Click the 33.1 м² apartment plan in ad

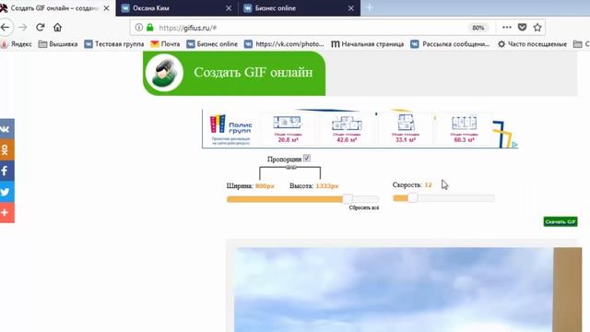pos(406,129)
